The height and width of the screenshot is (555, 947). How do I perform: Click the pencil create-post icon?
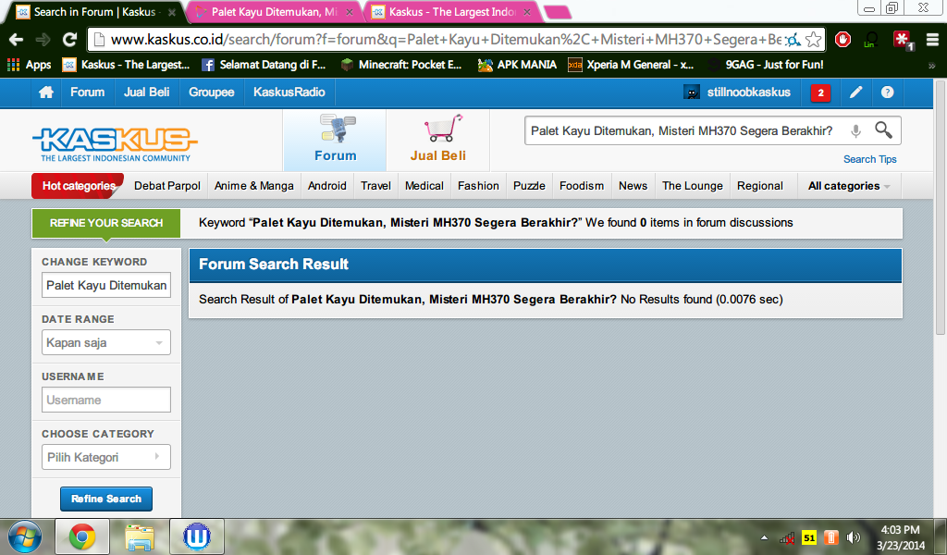coord(855,92)
